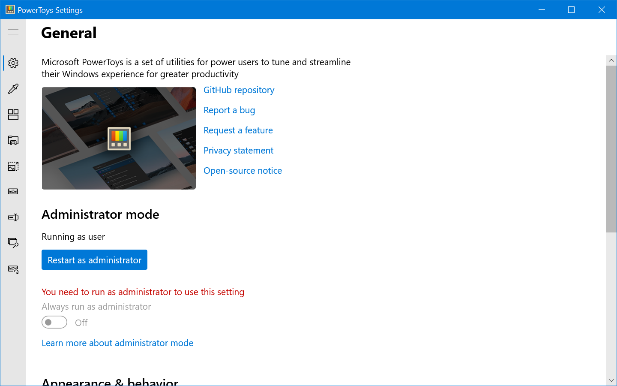Click the PowerToys preview image thumbnail

pos(119,138)
